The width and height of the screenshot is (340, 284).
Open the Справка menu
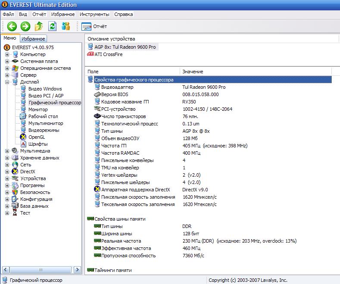click(x=123, y=14)
